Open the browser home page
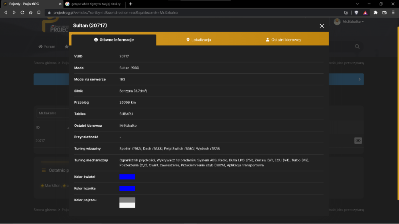Image resolution: width=399 pixels, height=224 pixels. pyautogui.click(x=31, y=12)
